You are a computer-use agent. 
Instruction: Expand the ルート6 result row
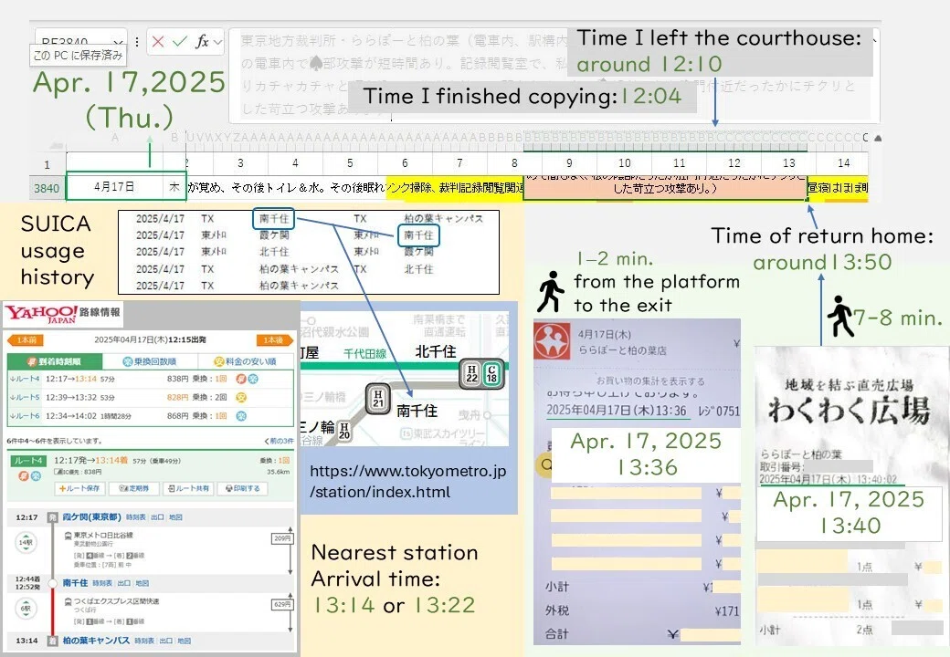150,416
